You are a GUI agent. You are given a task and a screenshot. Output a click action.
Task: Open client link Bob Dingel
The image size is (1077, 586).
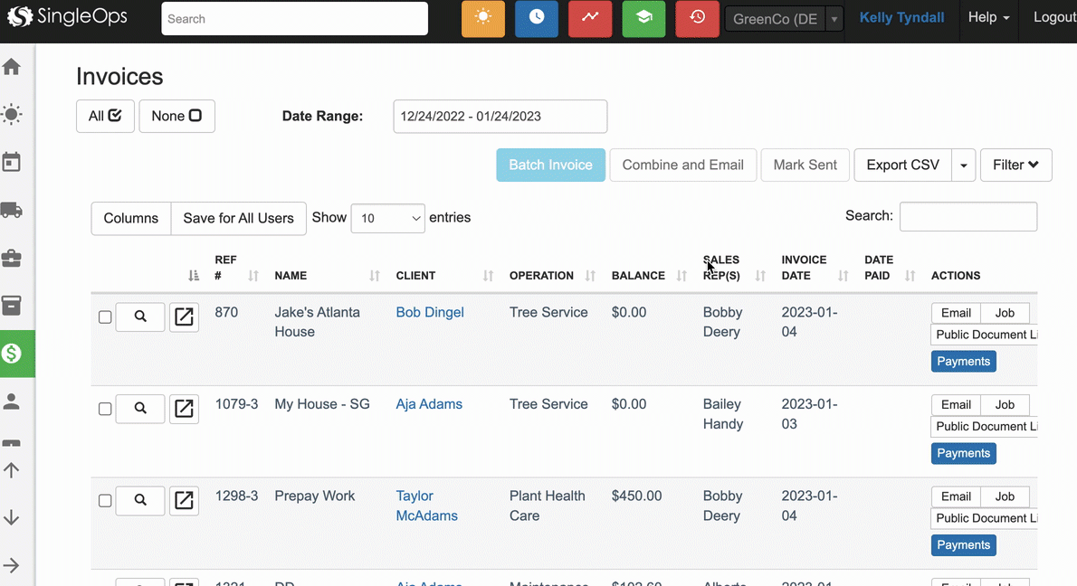430,312
